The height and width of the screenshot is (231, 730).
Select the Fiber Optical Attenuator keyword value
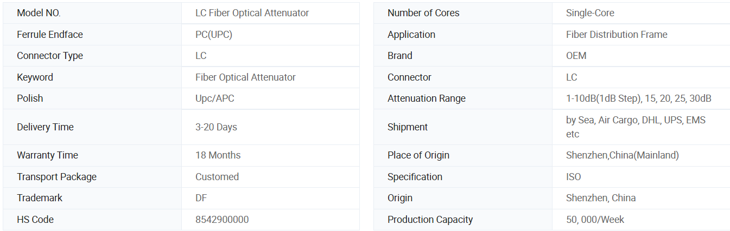(245, 77)
